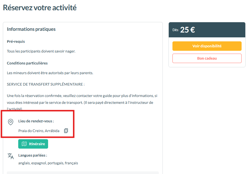The height and width of the screenshot is (174, 249).
Task: Click the minors parental authorization sentence
Action: coord(50,73)
